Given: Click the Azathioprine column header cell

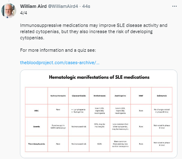Looking at the screenshot, I should 120,96.
